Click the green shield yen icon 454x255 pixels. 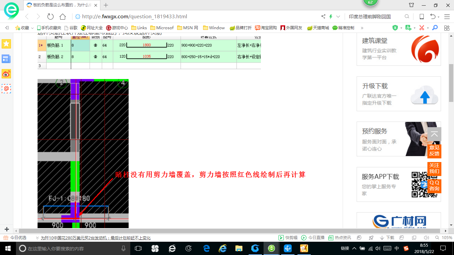[395, 28]
